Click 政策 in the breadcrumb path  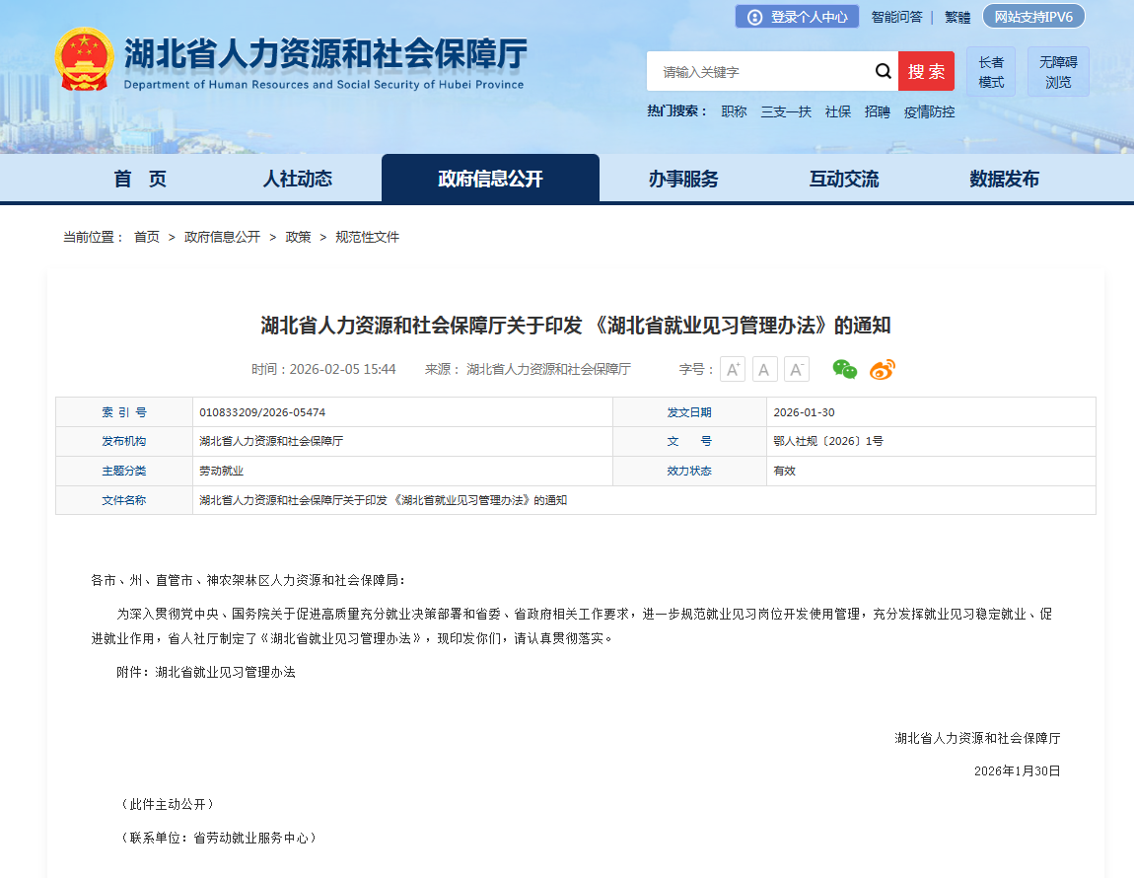tap(298, 237)
